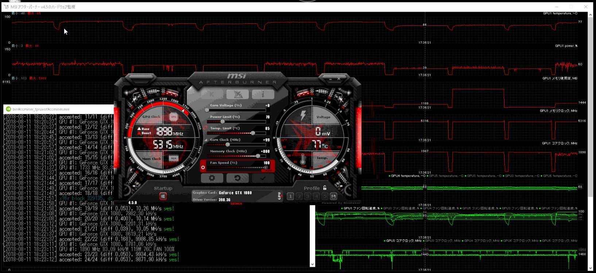
Task: Minimize the Afterburner skin window
Action: [330, 79]
